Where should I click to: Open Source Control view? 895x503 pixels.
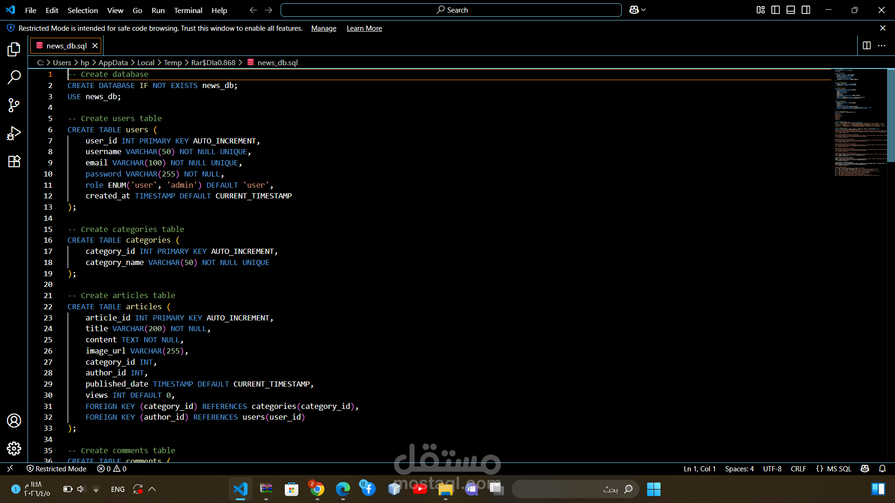click(14, 105)
